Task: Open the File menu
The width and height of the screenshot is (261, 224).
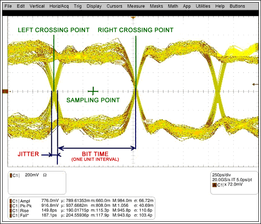Action: (8, 6)
